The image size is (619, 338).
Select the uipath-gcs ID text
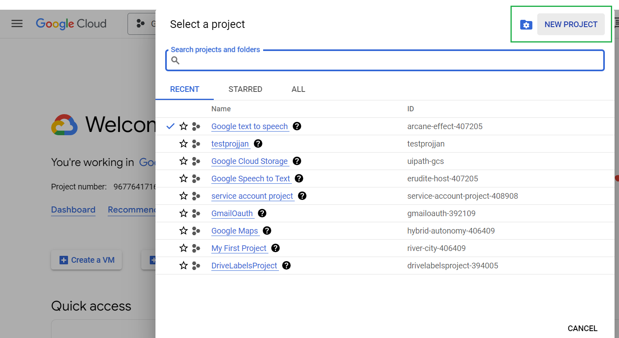425,161
